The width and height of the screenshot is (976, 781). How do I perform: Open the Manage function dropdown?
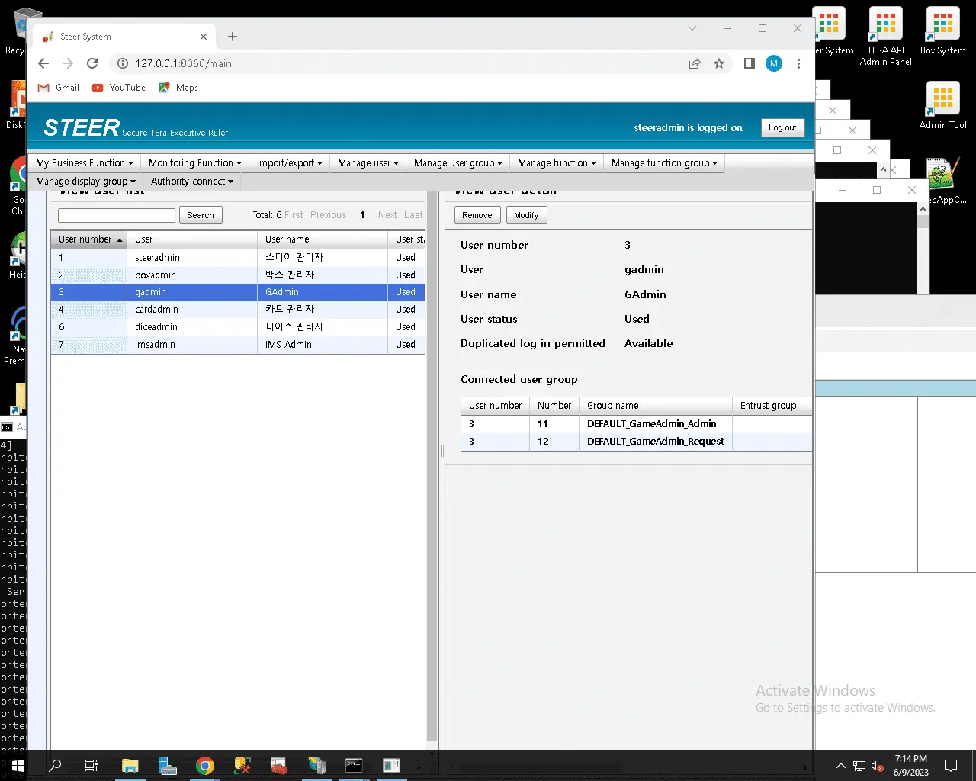[557, 163]
